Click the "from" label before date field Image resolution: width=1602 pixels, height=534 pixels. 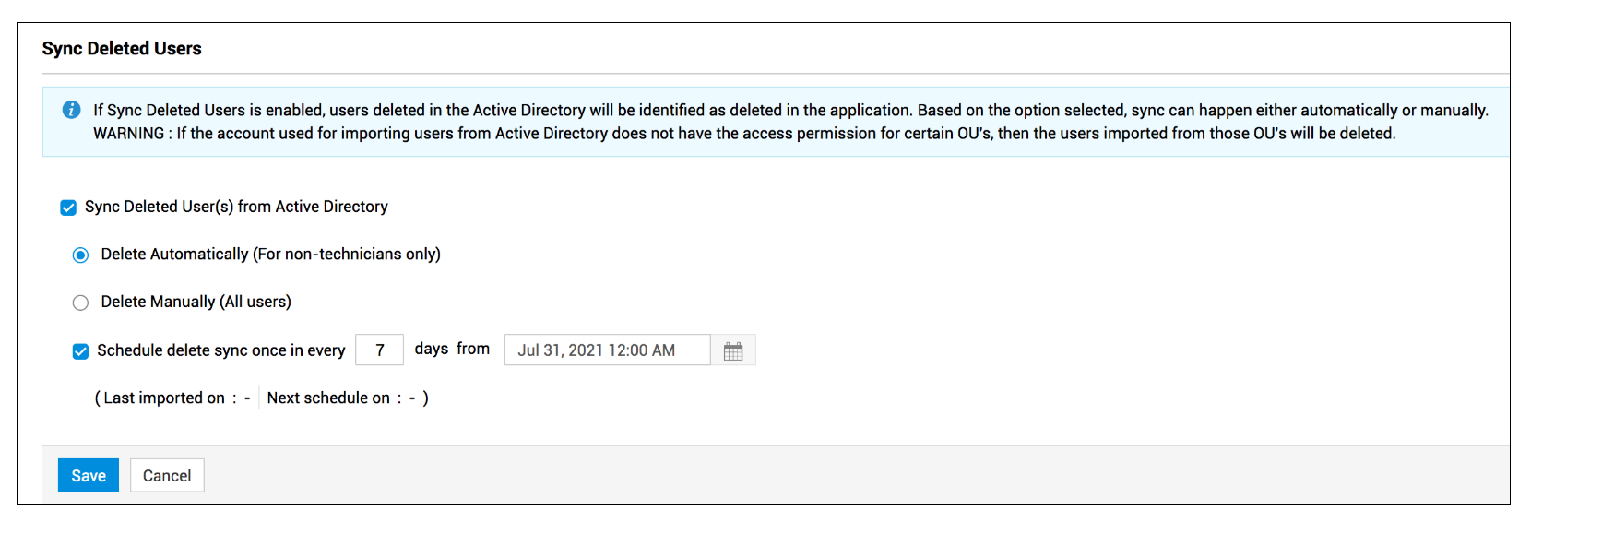[x=473, y=349]
